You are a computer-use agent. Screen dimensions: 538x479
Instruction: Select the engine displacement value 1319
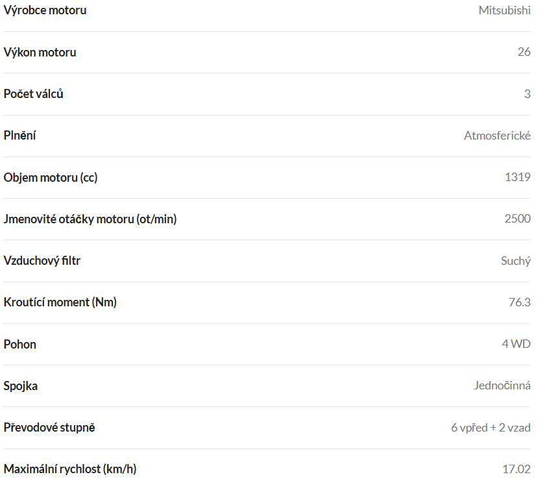[517, 177]
